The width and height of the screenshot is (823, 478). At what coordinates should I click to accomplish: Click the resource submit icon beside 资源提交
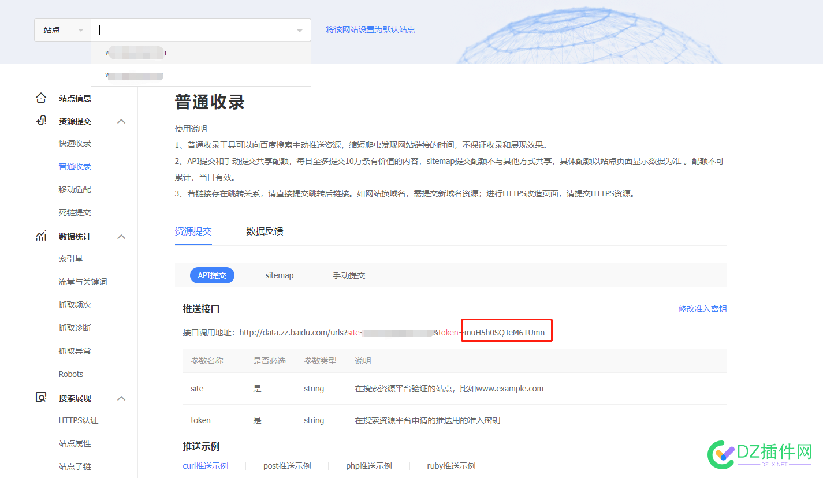pos(41,121)
